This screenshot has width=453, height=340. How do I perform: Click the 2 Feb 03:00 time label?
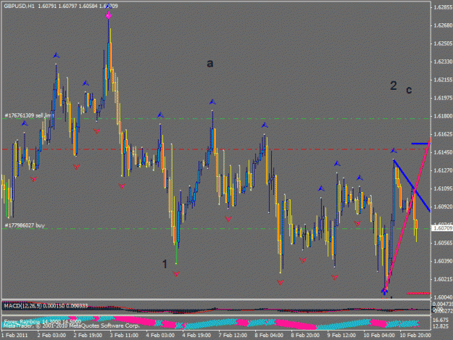(x=51, y=335)
